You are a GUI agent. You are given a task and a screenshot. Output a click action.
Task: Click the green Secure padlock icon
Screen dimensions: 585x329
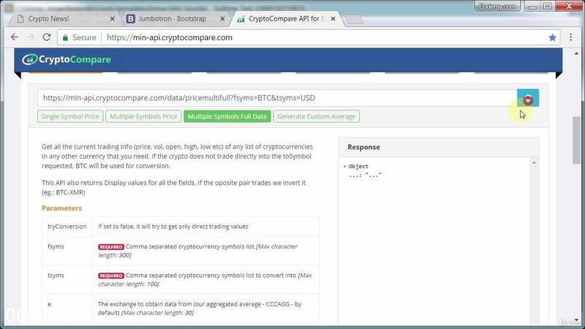tap(65, 37)
